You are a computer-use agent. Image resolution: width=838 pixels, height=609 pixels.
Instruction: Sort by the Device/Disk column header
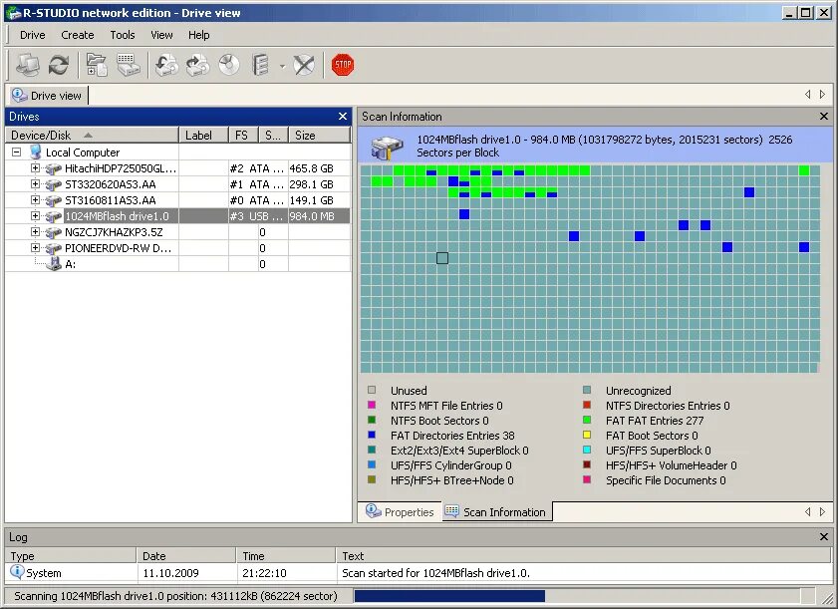point(92,136)
